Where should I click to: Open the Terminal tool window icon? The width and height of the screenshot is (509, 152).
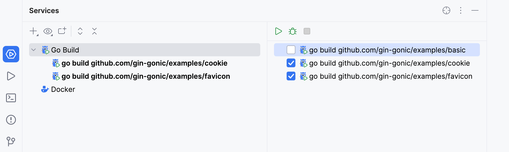pyautogui.click(x=11, y=98)
